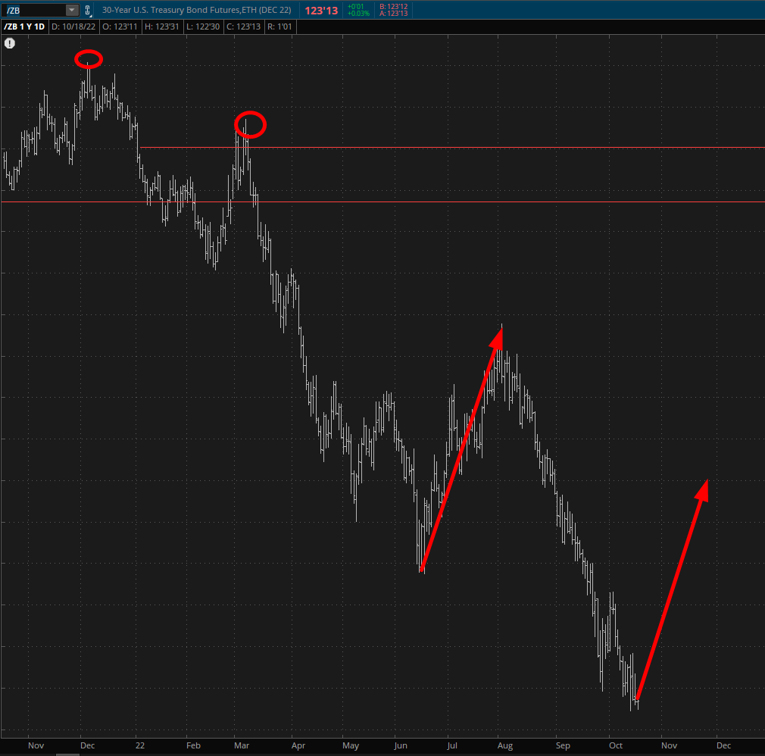Select red arrow drawing from June low
Viewport: 765px width, 756px height.
pos(461,448)
